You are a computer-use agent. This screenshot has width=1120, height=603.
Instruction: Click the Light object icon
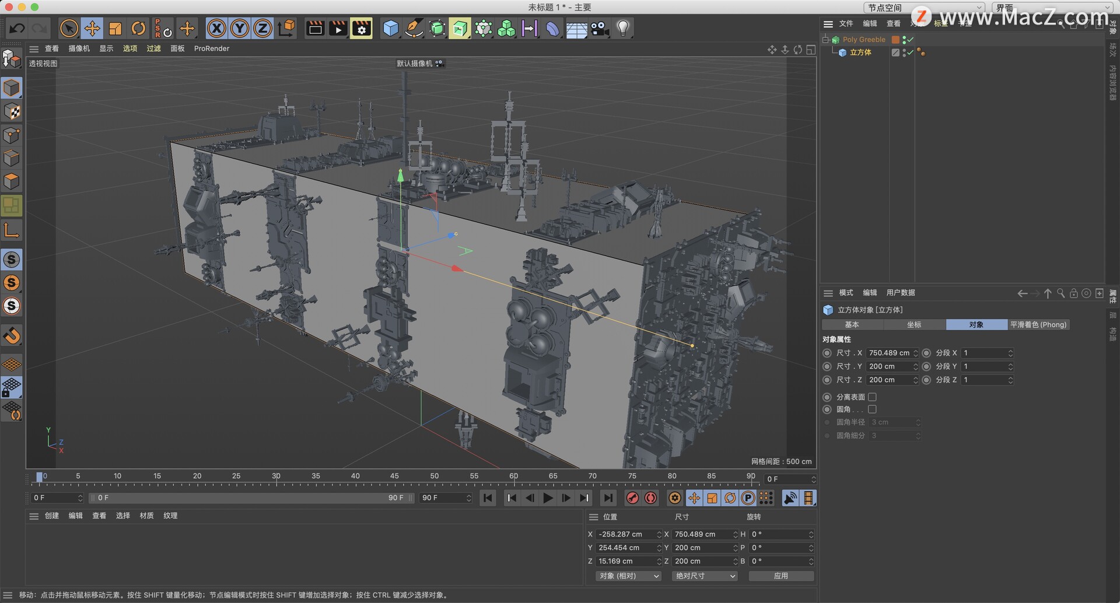(x=622, y=28)
